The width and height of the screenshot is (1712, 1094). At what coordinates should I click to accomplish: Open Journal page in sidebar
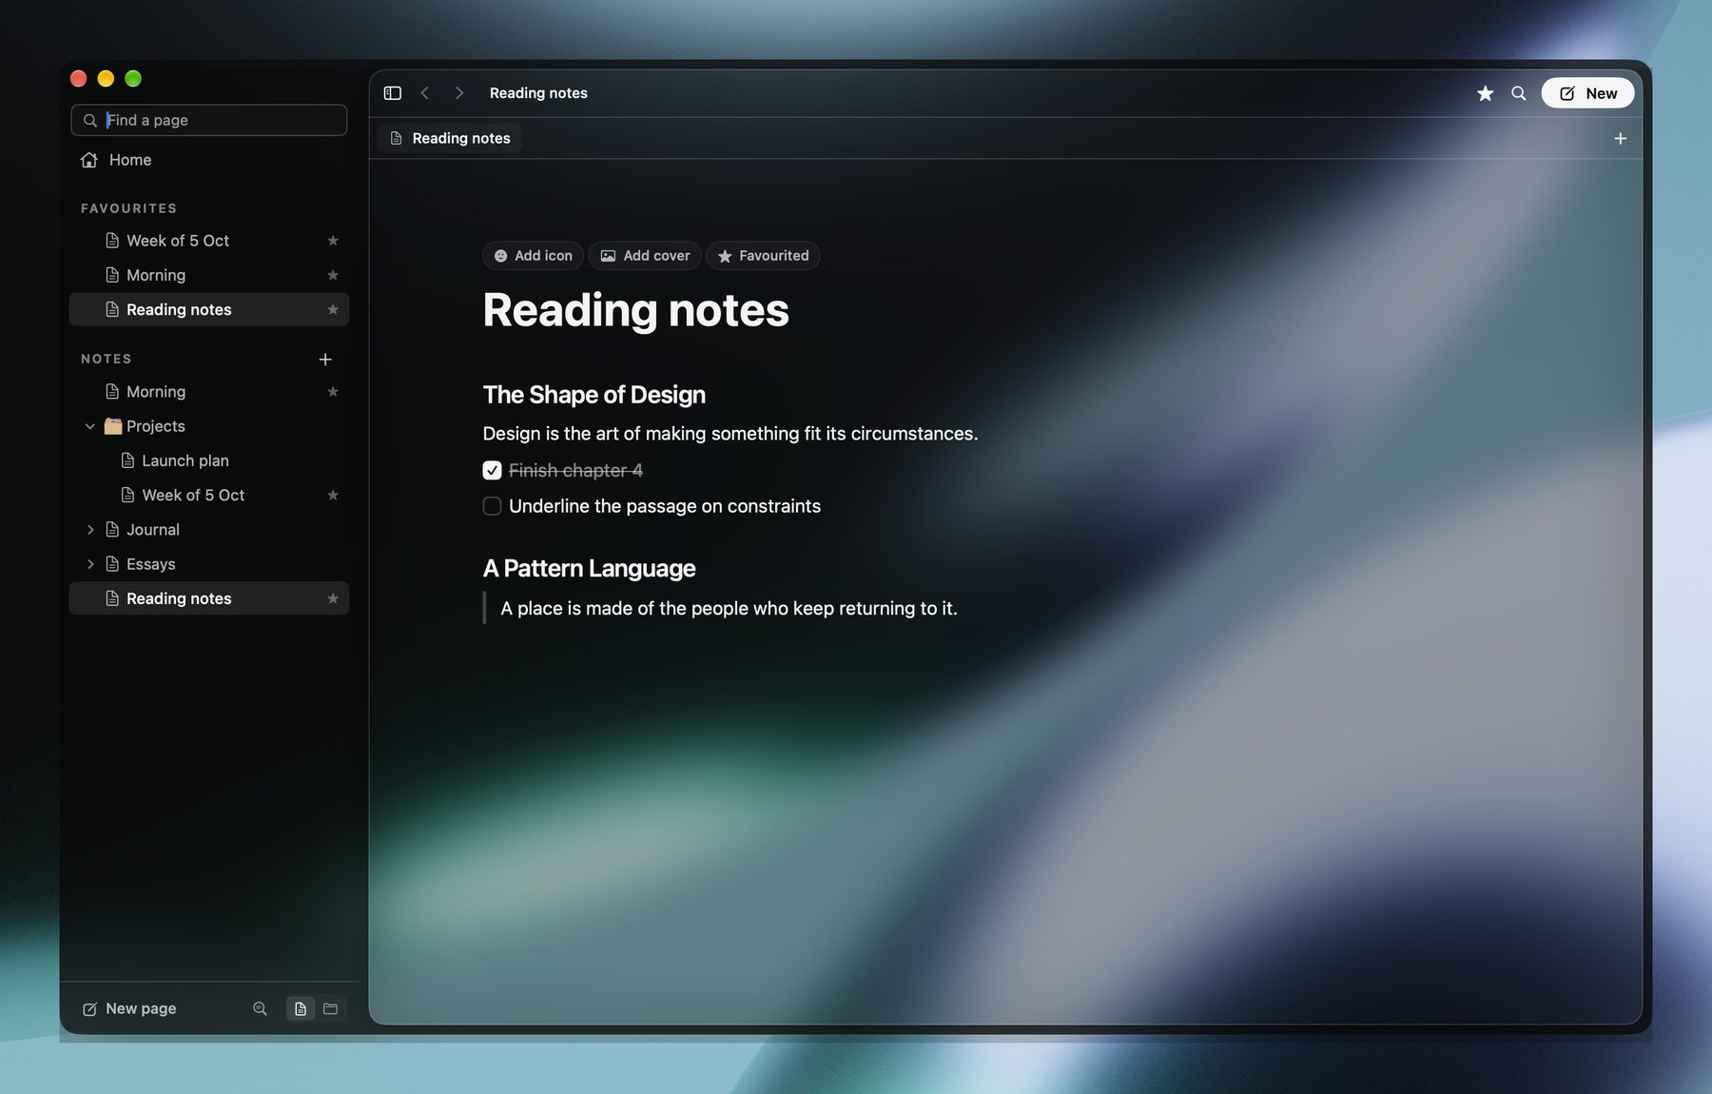(x=209, y=530)
